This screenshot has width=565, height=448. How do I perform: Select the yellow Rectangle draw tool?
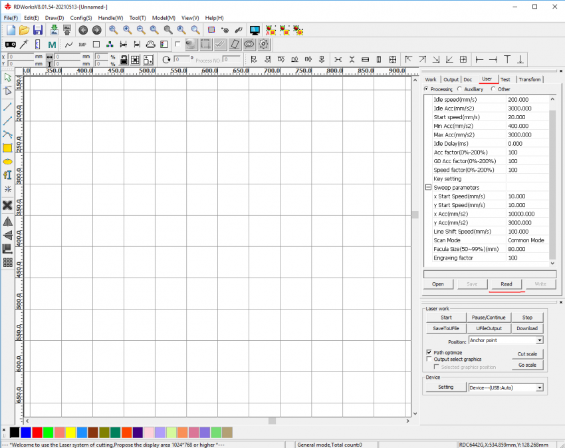click(x=8, y=148)
